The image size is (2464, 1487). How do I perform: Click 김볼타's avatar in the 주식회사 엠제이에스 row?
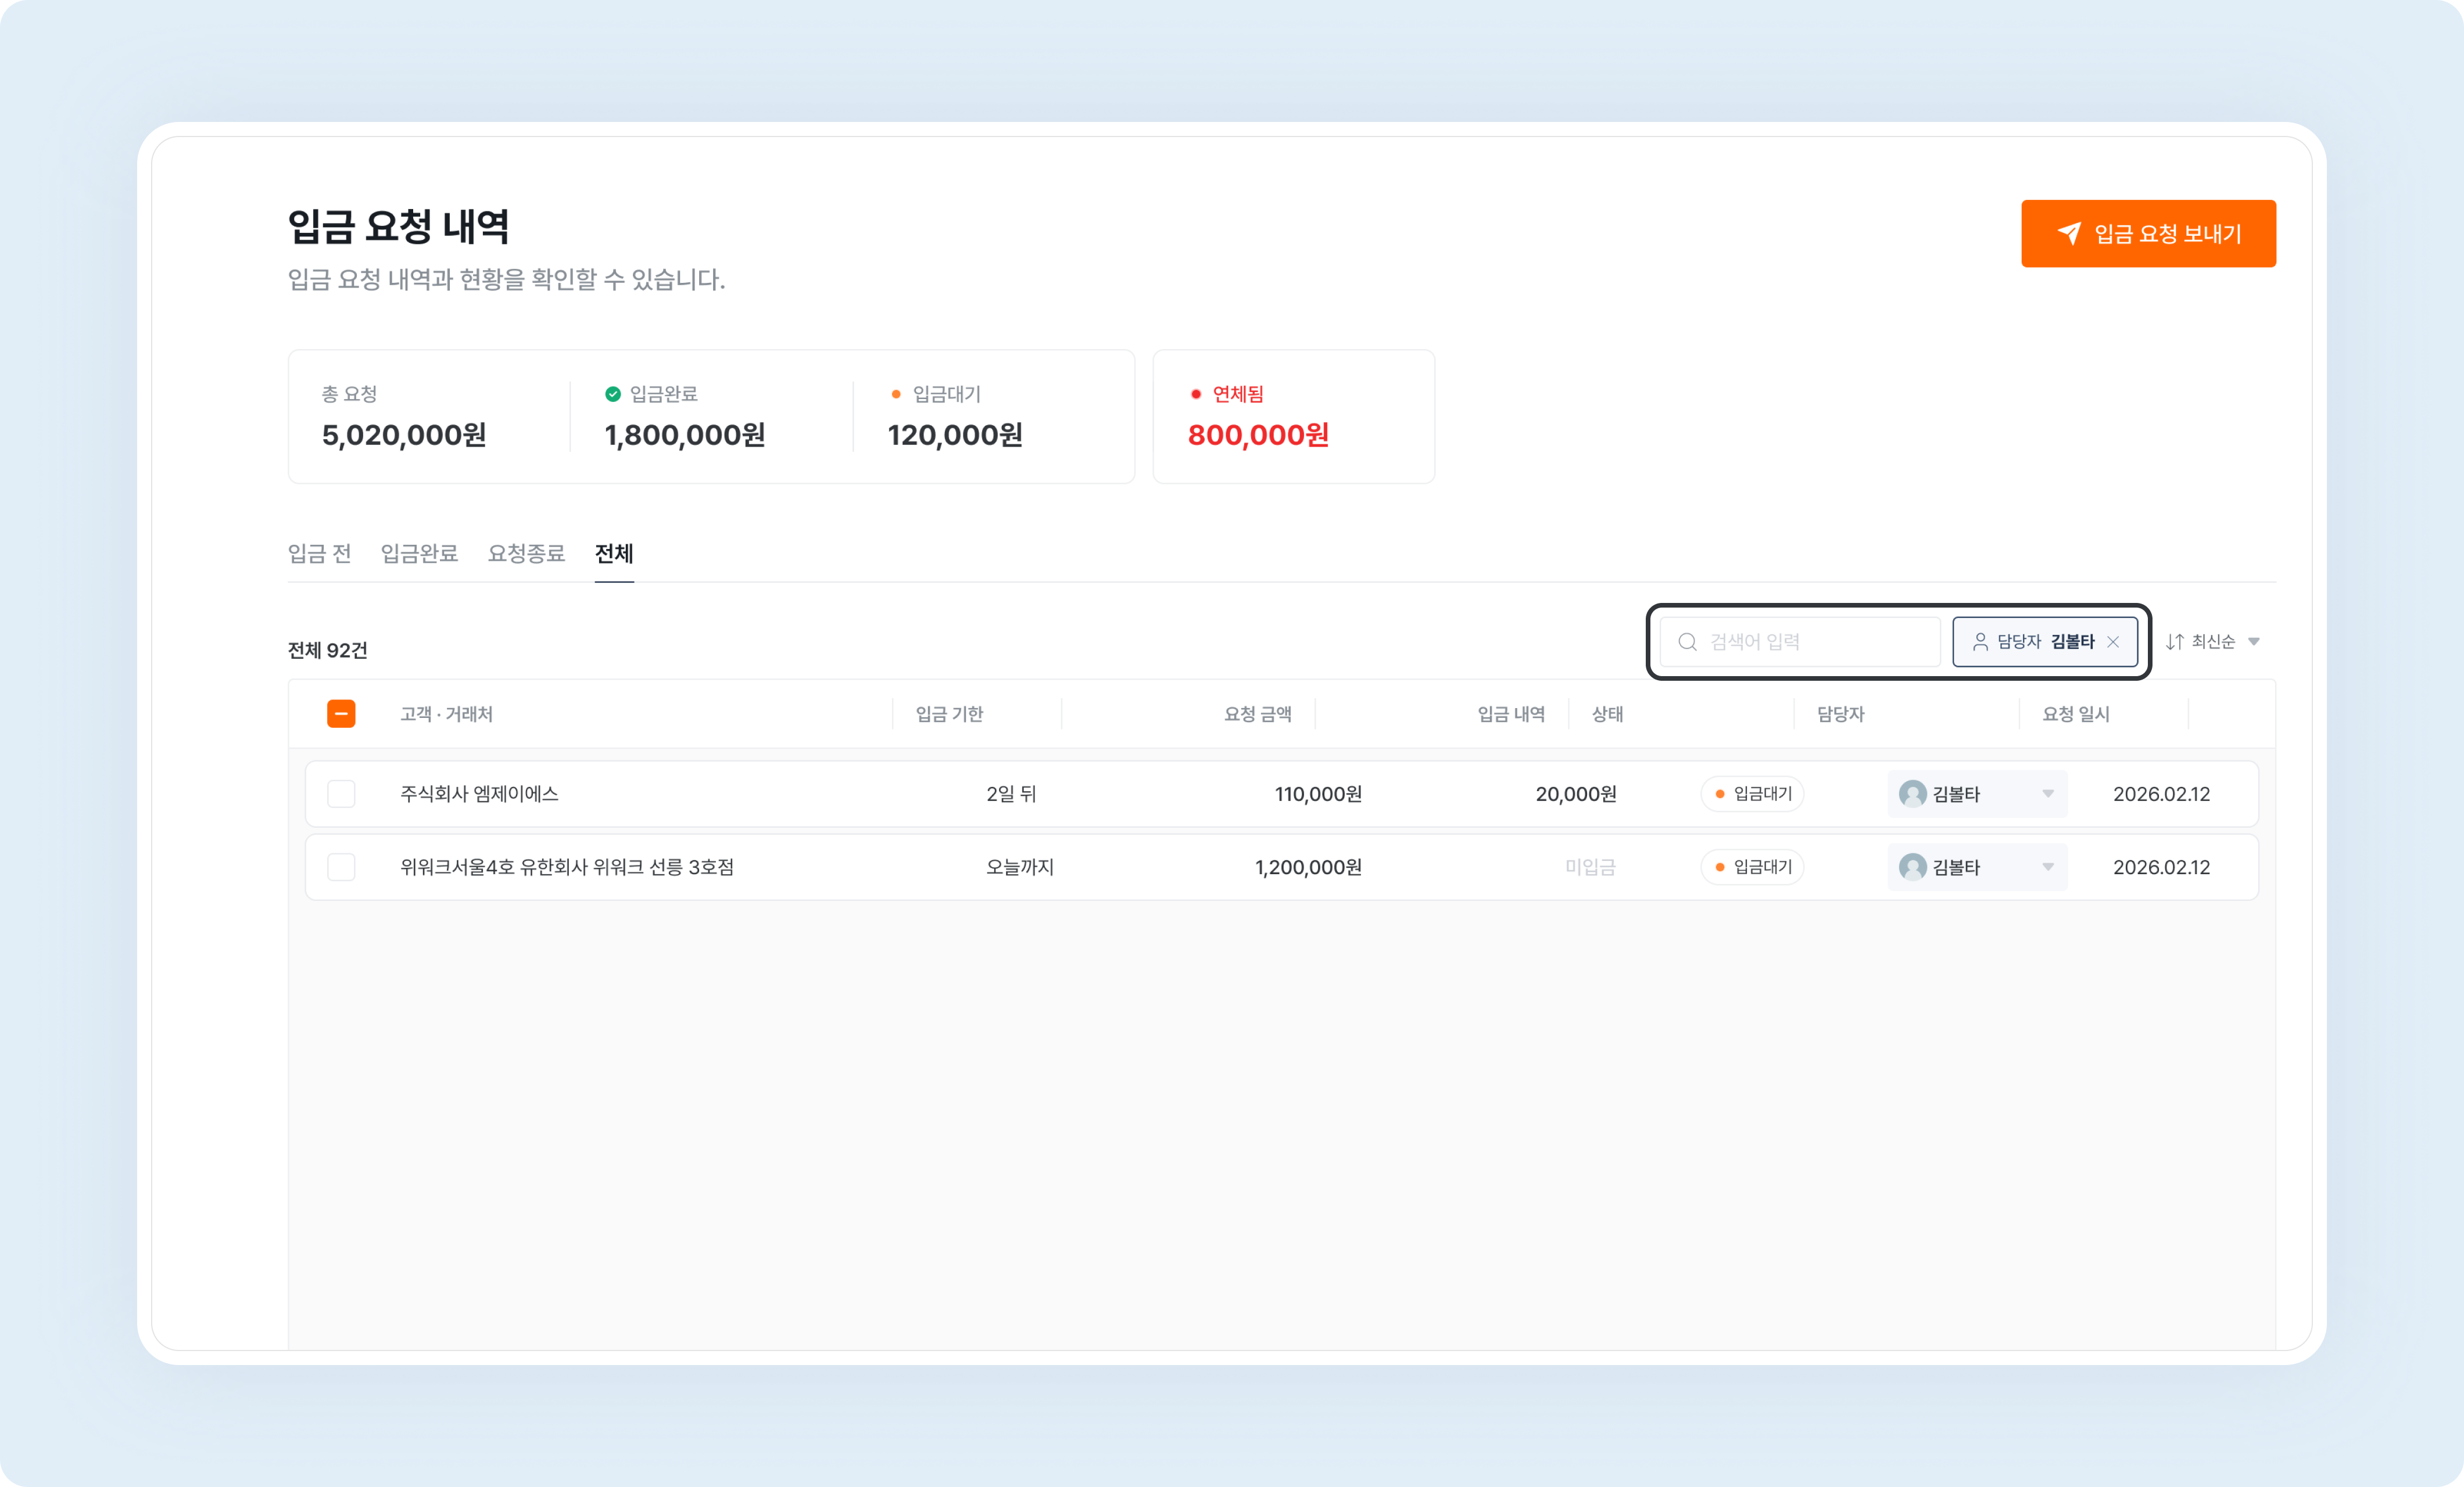click(x=1912, y=795)
